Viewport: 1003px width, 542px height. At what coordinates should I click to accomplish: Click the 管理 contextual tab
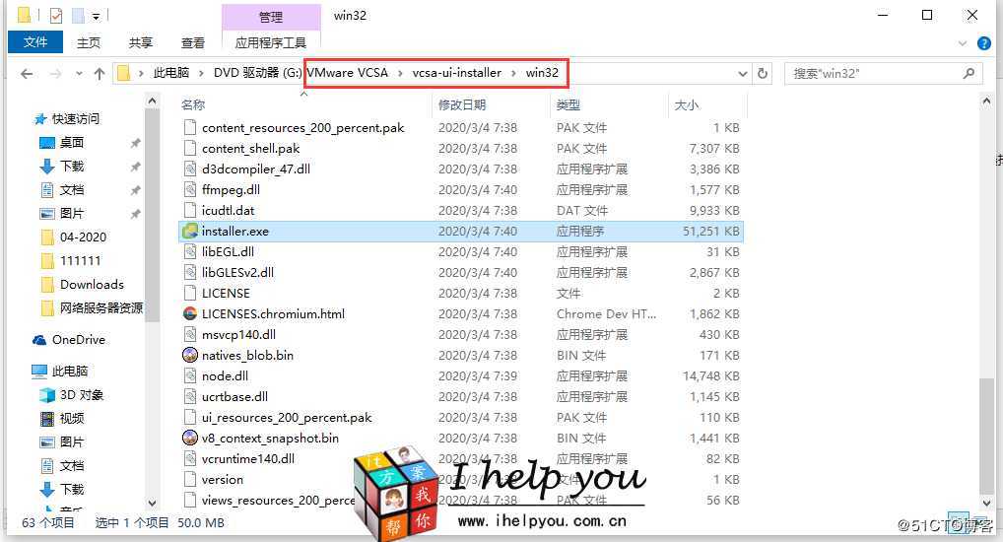pyautogui.click(x=271, y=17)
